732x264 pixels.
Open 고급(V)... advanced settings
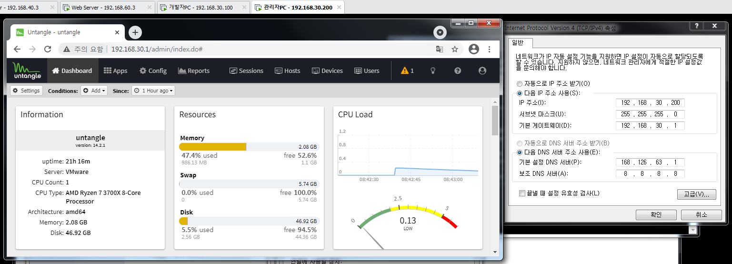click(x=696, y=194)
